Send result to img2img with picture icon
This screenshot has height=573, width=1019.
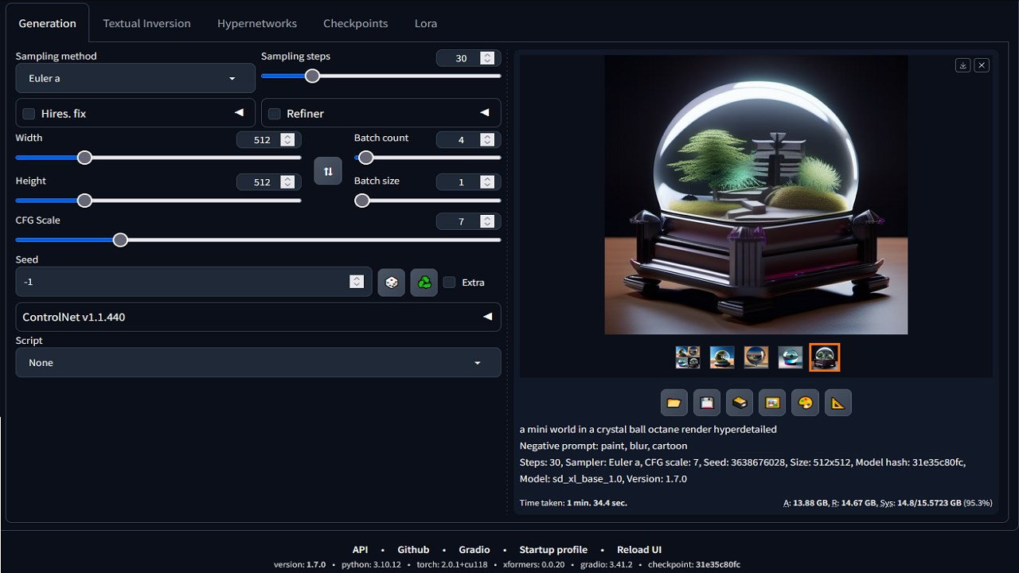tap(771, 402)
